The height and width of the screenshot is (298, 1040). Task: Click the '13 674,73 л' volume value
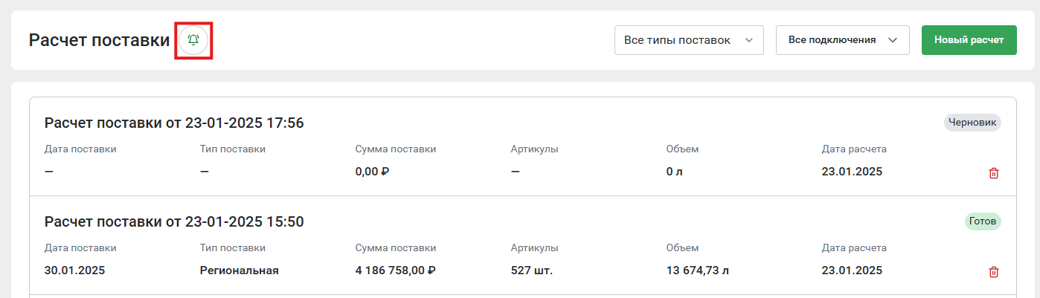[698, 271]
